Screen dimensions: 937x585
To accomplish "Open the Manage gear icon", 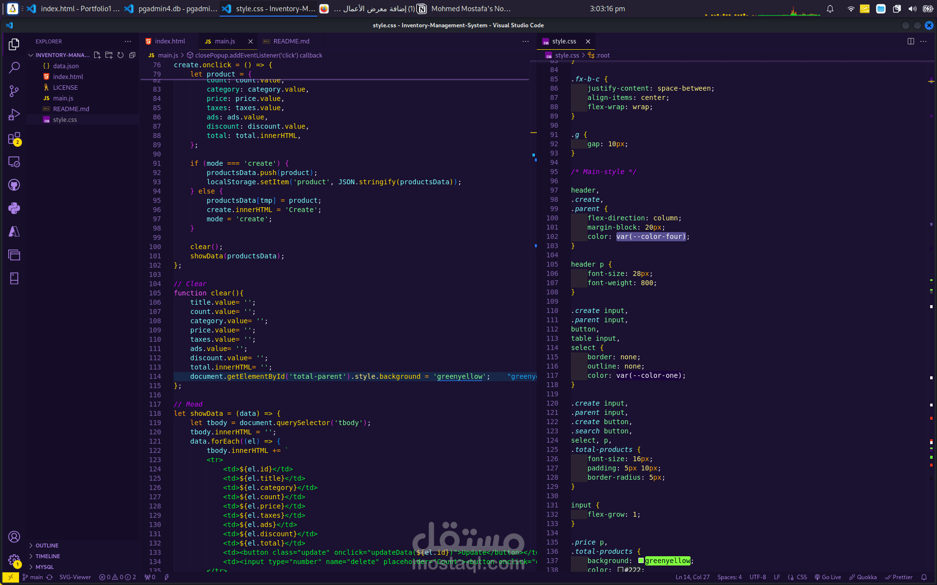I will [14, 560].
